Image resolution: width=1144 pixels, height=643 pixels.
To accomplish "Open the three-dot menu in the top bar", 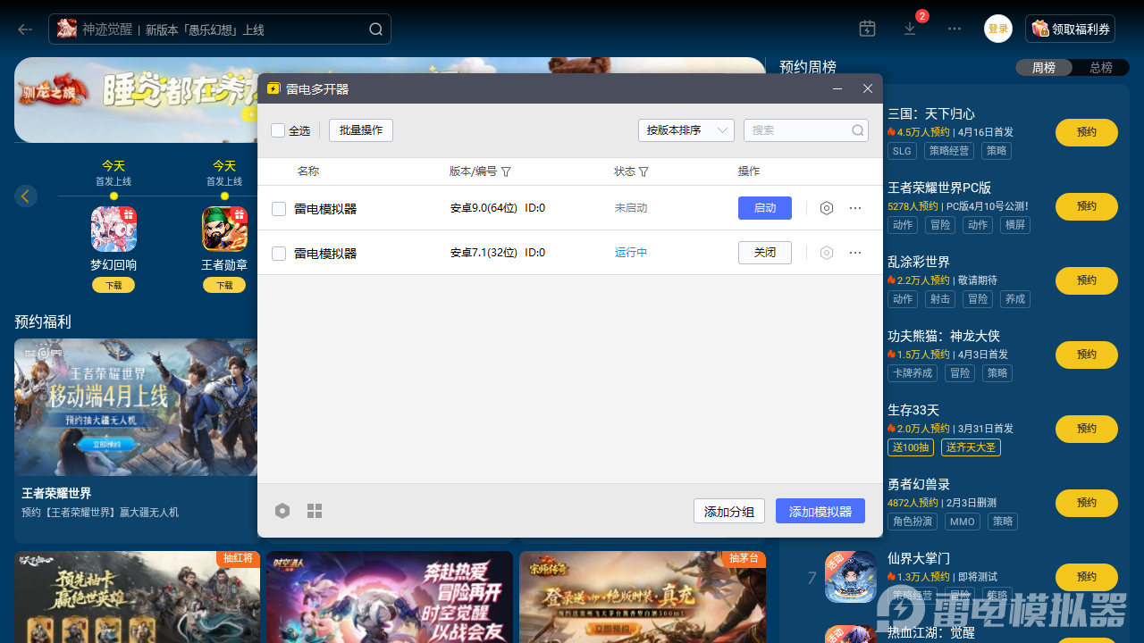I will click(955, 29).
